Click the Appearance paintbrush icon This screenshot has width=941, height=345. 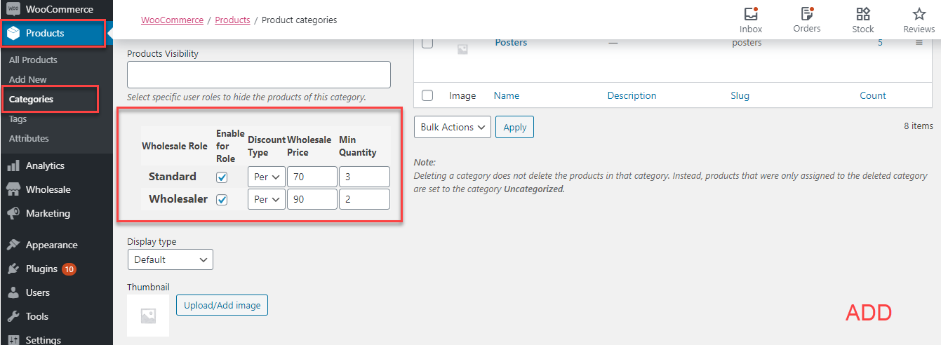[13, 245]
